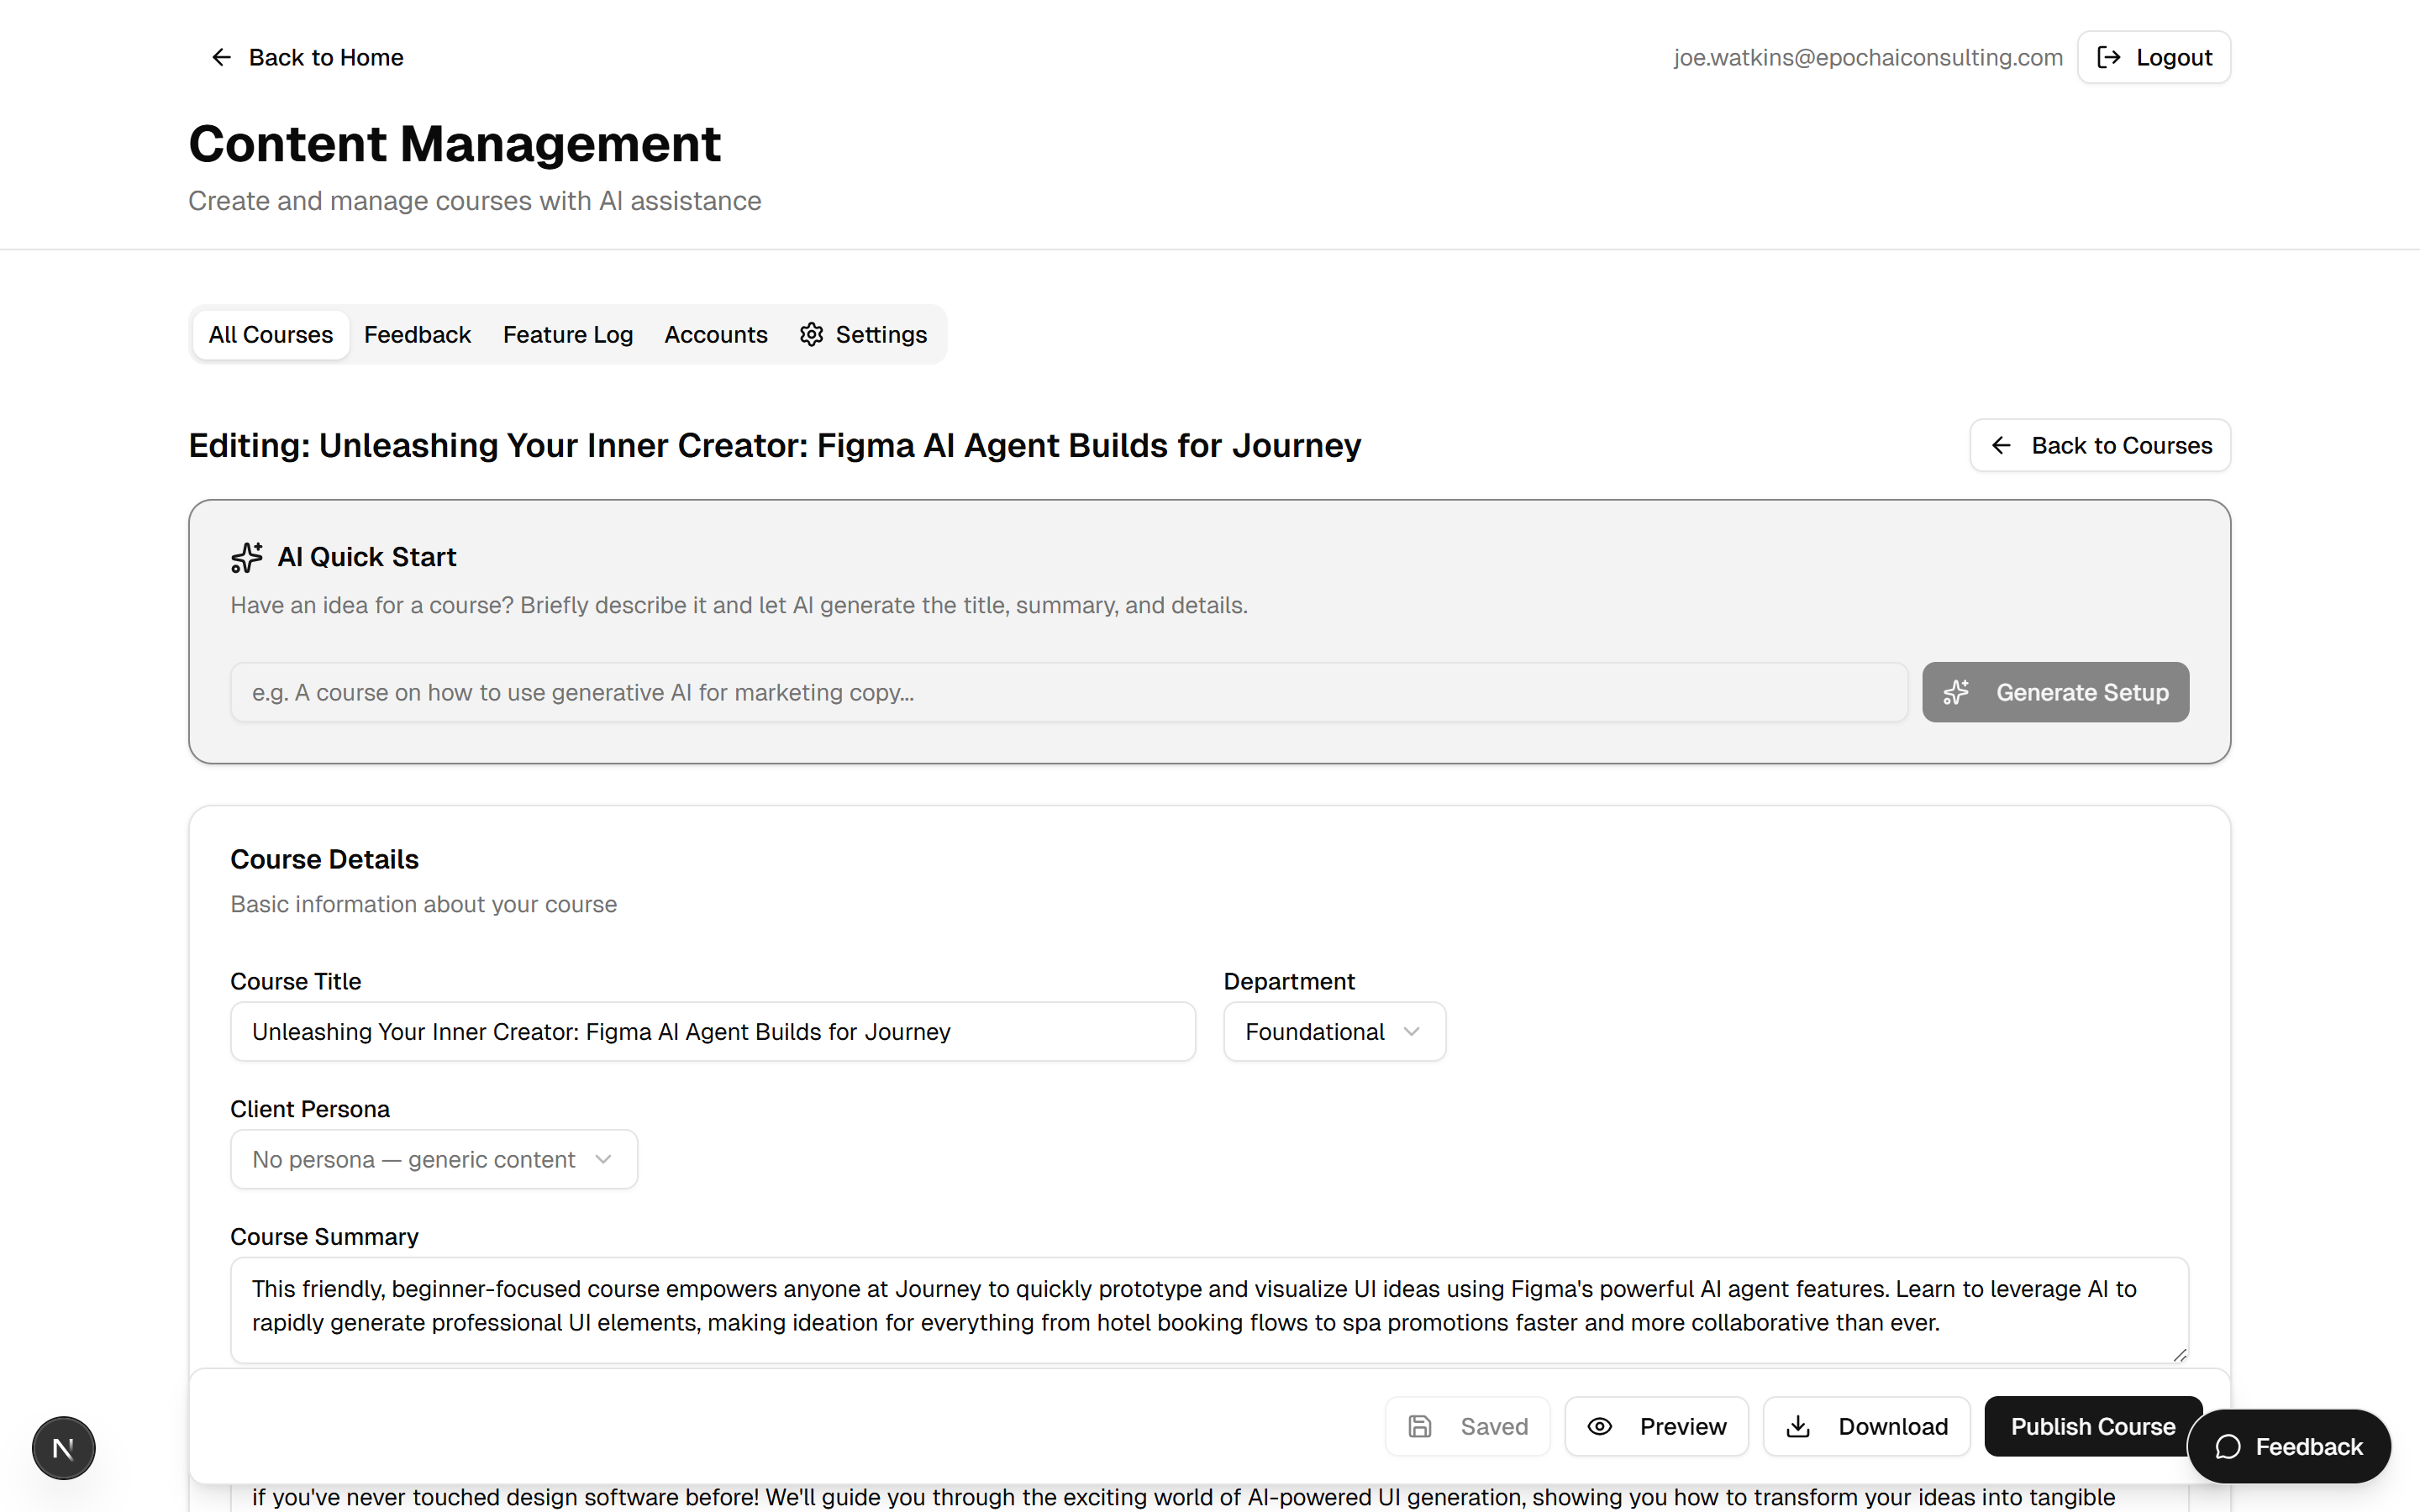Click the Content Management heading
This screenshot has width=2420, height=1512.
454,143
